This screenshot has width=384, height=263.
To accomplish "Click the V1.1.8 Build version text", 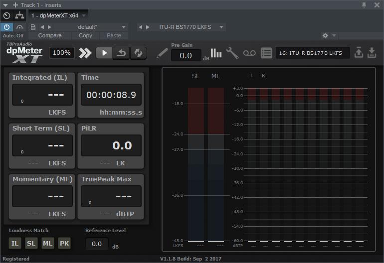I will 191,259.
